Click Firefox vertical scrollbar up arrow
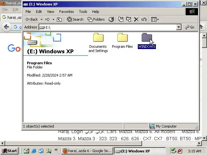 (x=204, y=36)
